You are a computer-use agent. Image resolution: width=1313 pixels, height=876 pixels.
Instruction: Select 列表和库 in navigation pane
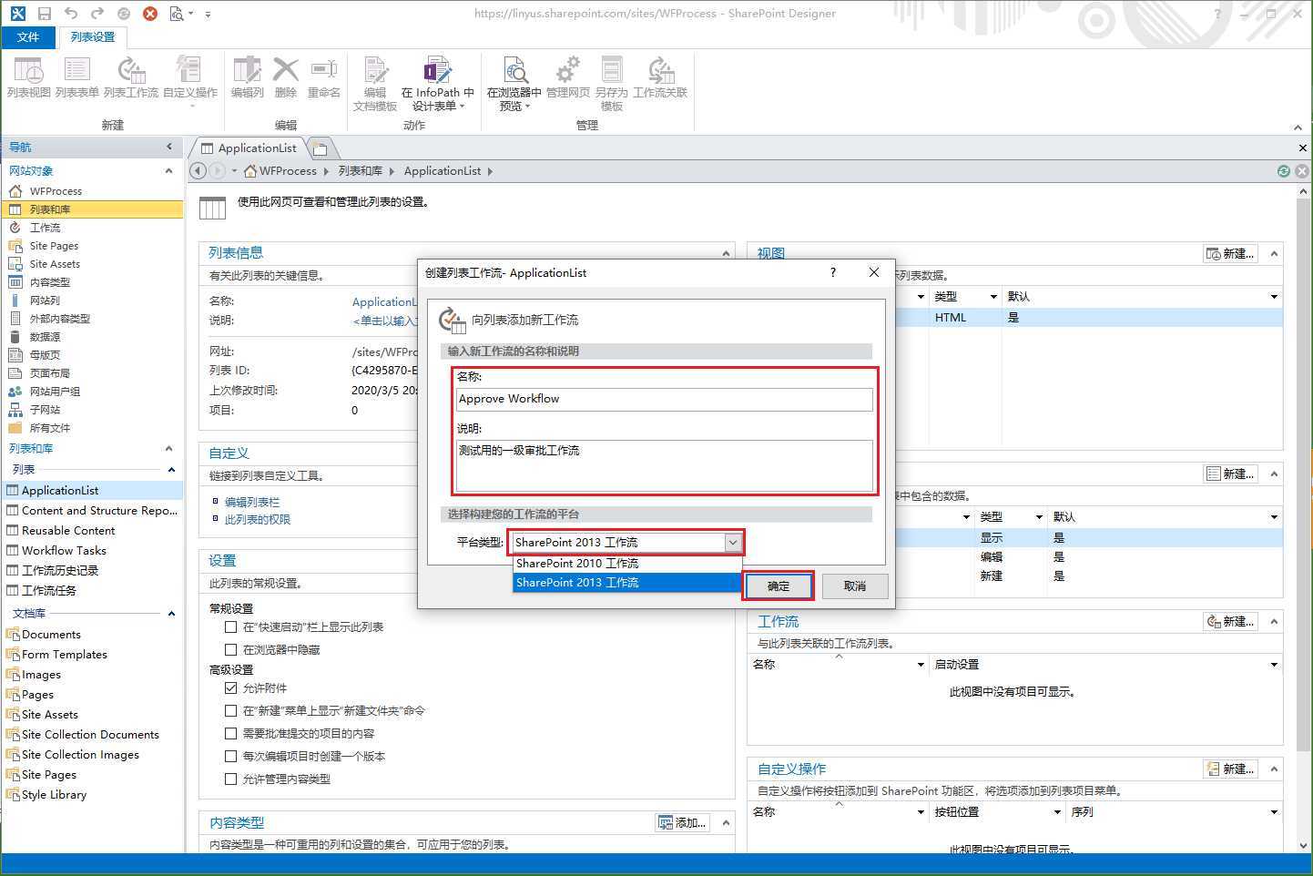coord(91,209)
